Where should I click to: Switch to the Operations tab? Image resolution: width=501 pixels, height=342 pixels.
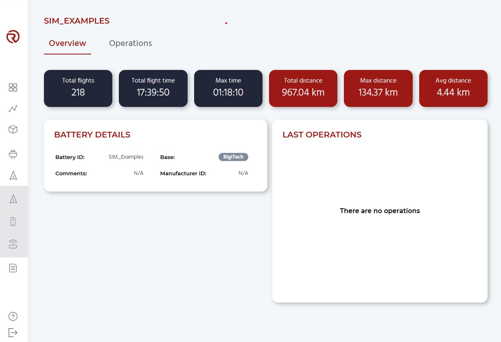click(131, 43)
